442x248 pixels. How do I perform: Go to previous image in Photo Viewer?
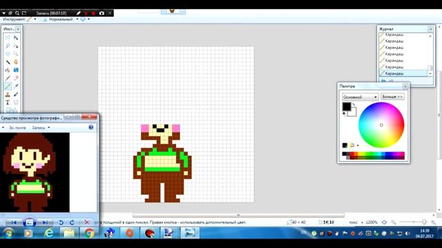click(14, 223)
